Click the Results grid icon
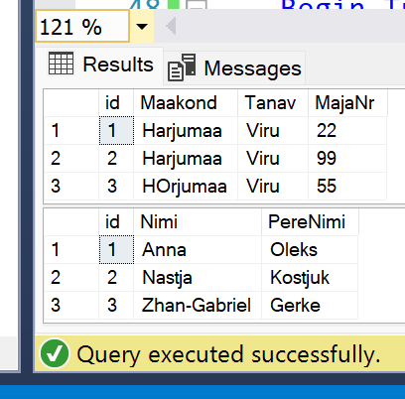This screenshot has width=405, height=399. point(61,64)
